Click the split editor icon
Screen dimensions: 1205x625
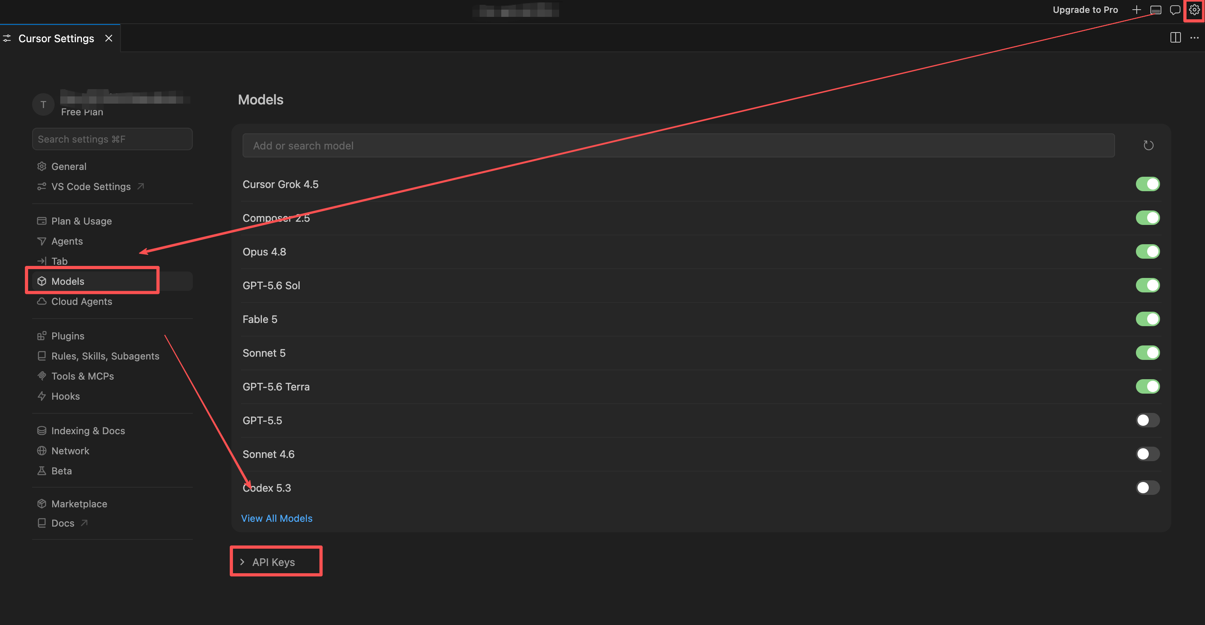[x=1176, y=38]
